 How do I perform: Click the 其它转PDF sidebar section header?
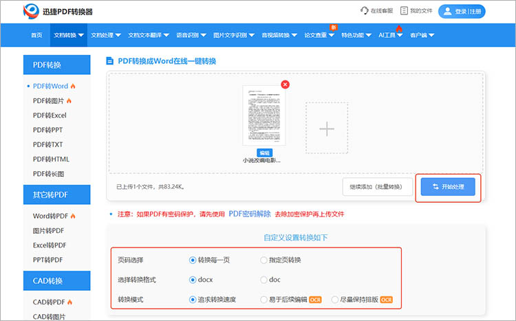[57, 195]
